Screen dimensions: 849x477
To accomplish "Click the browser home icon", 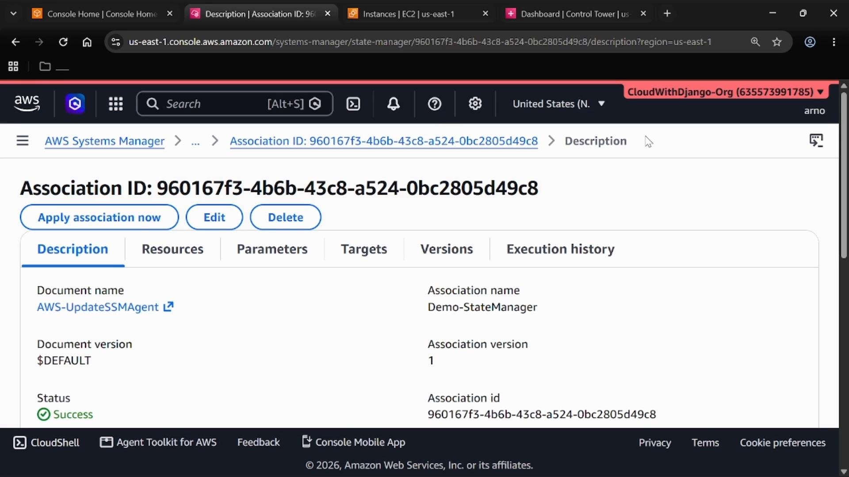I will click(87, 42).
